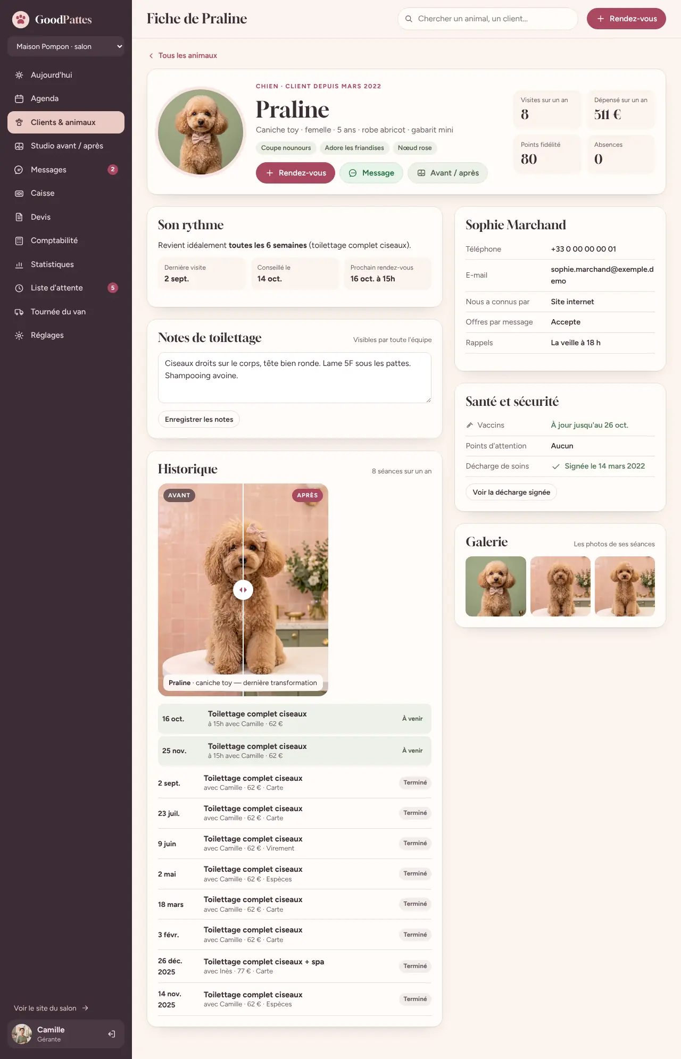
Task: Click the grooming notes text area
Action: pos(295,378)
